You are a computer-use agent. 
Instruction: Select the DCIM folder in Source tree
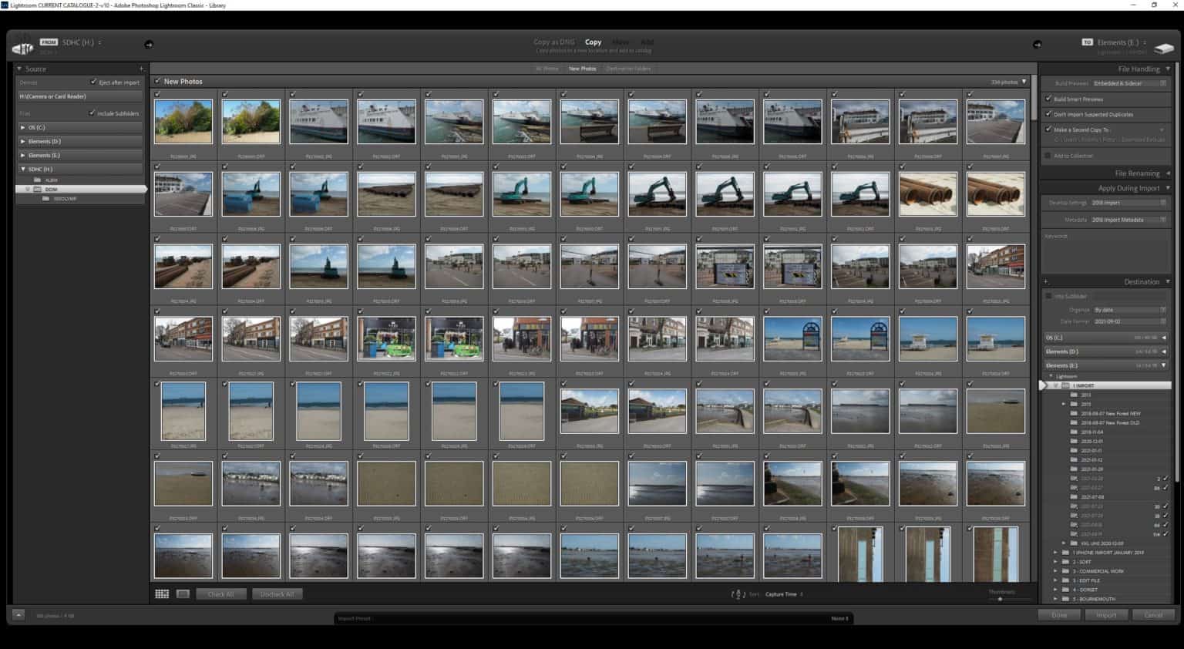pos(80,189)
